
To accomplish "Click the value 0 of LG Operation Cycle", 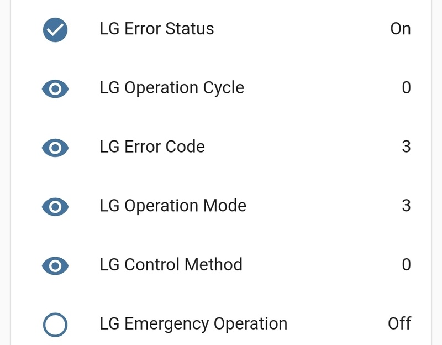I will 406,88.
